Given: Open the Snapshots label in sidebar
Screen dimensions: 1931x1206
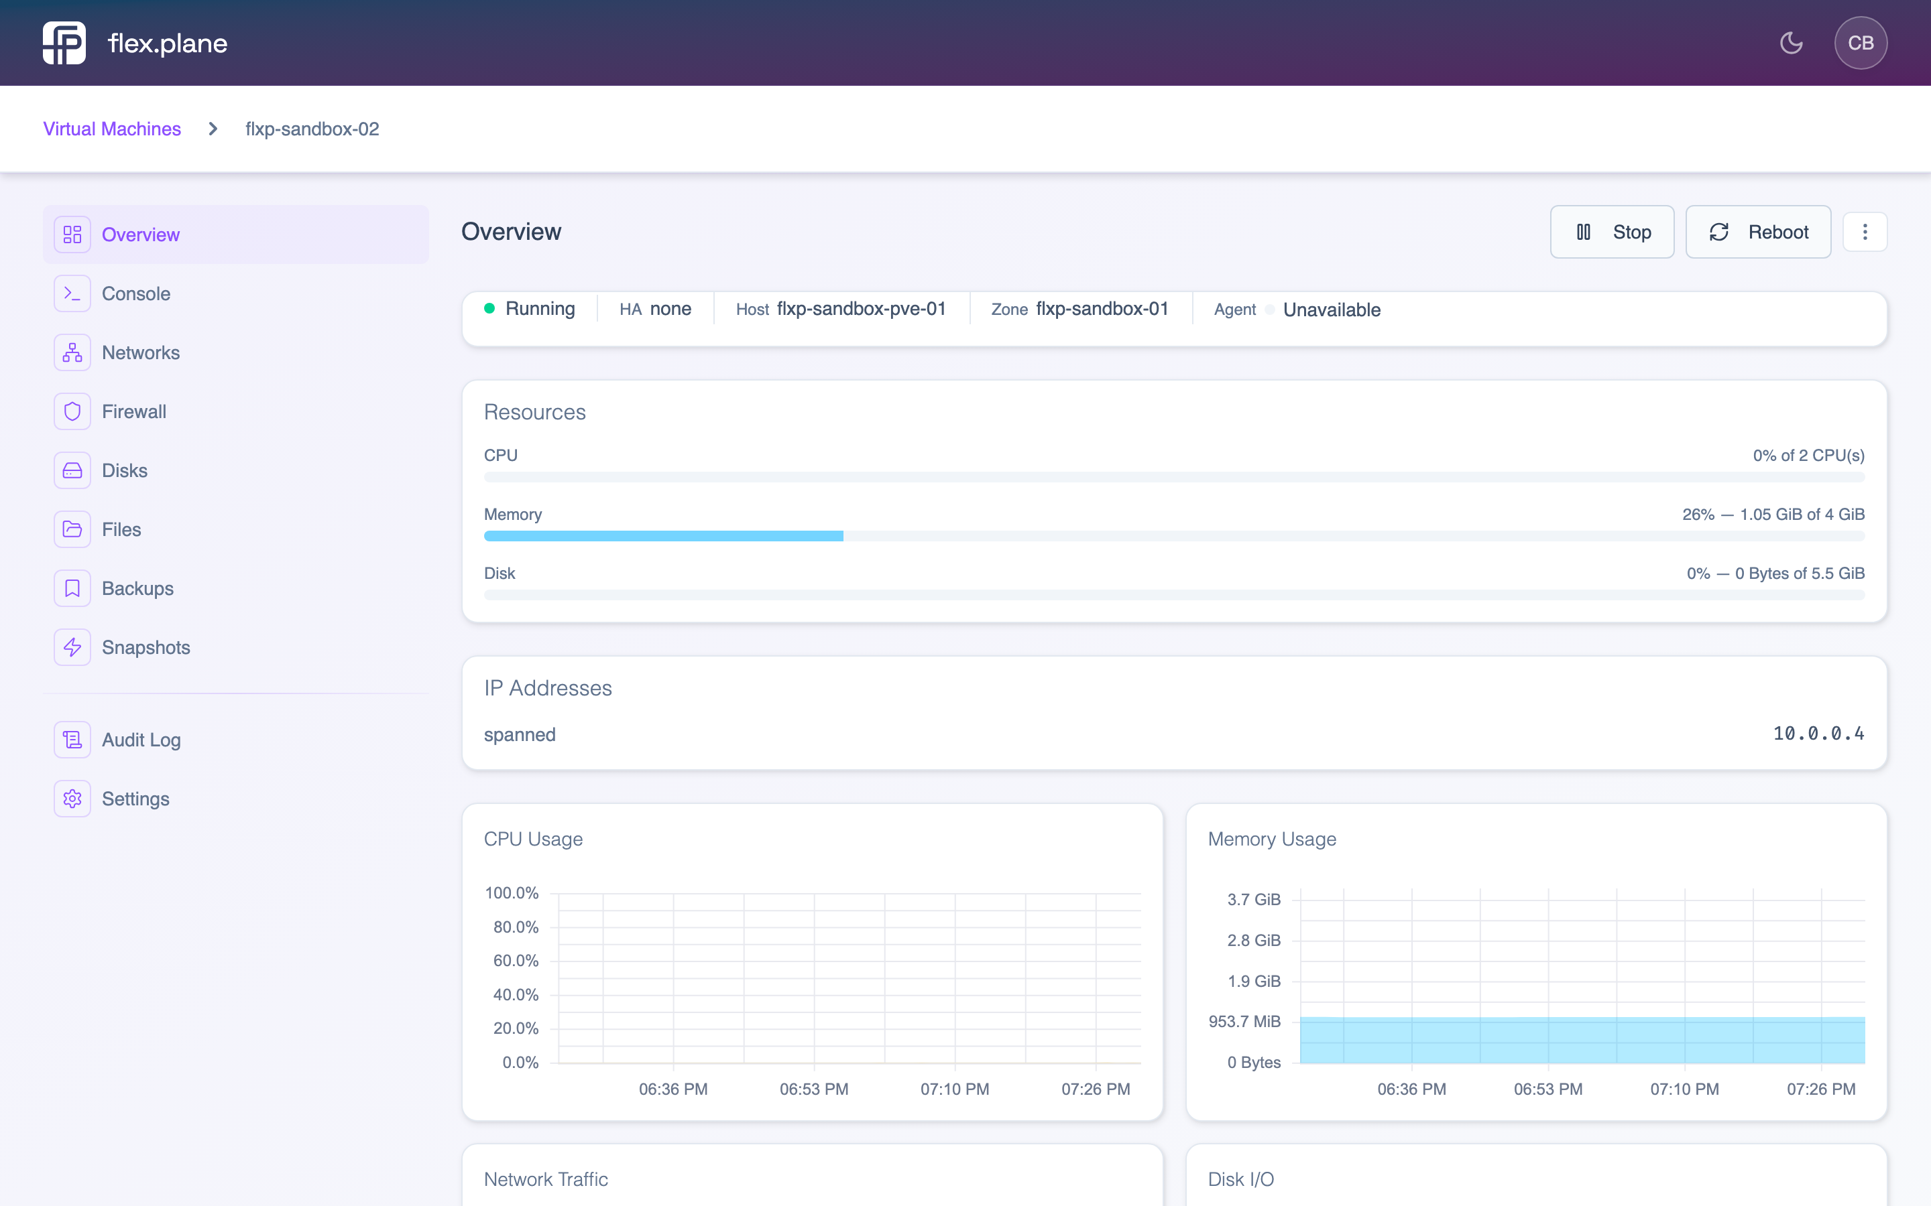Looking at the screenshot, I should pos(146,648).
